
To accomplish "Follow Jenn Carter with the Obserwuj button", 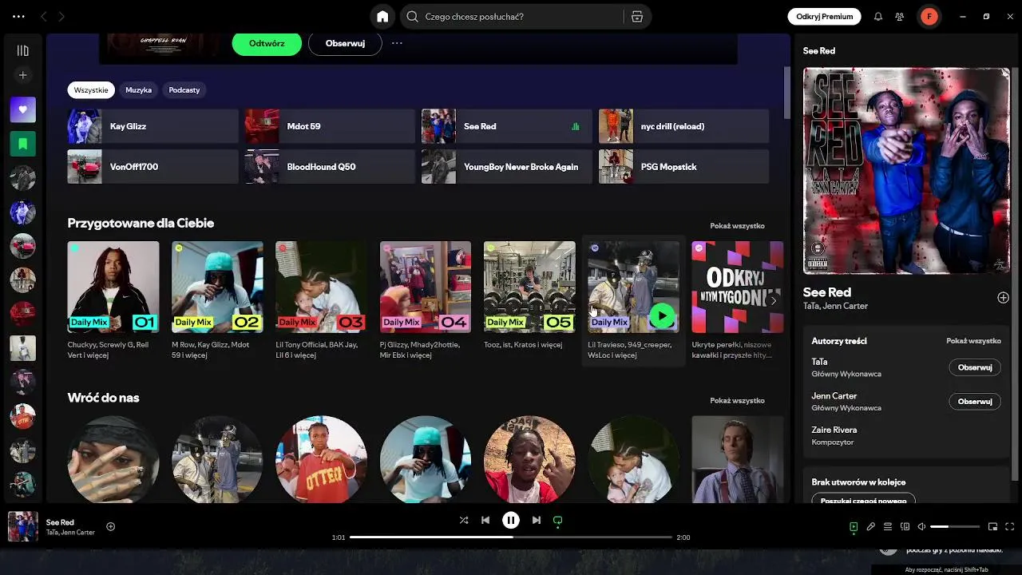I will [975, 402].
